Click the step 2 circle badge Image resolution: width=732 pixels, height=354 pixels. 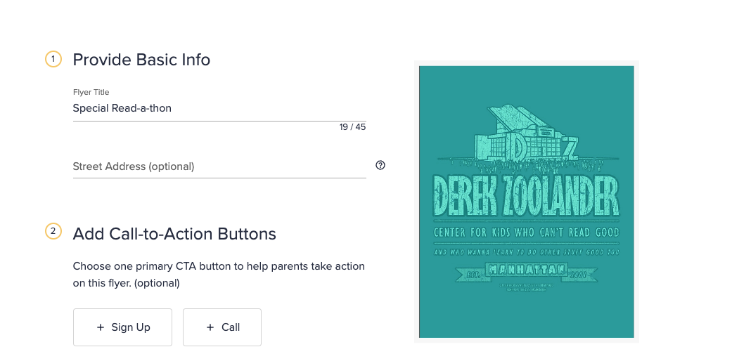pyautogui.click(x=53, y=231)
